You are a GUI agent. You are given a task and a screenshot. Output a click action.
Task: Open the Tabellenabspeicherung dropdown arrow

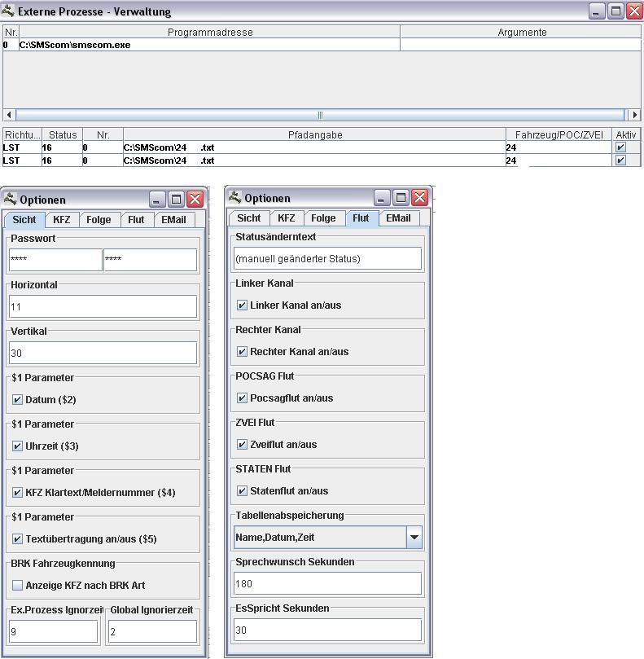(414, 538)
